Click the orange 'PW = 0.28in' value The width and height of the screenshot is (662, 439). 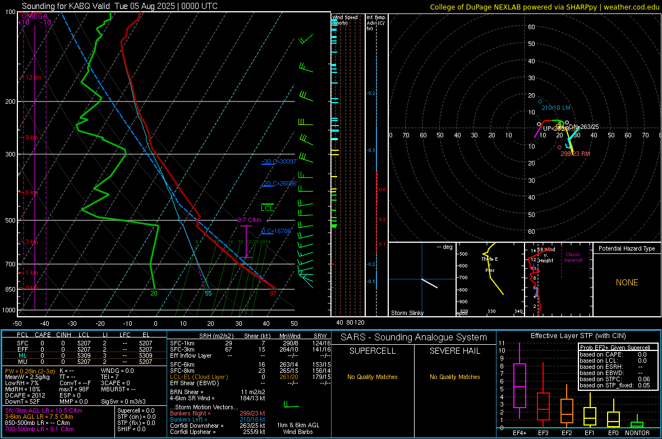click(30, 371)
